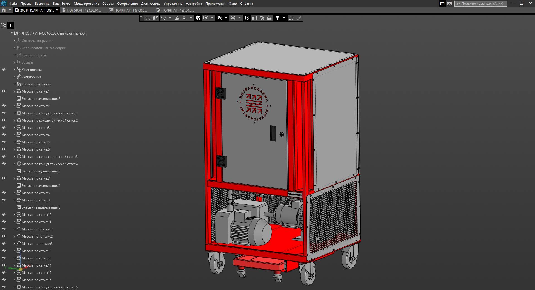Open the Моделирование menu
This screenshot has height=290, width=535.
click(86, 4)
